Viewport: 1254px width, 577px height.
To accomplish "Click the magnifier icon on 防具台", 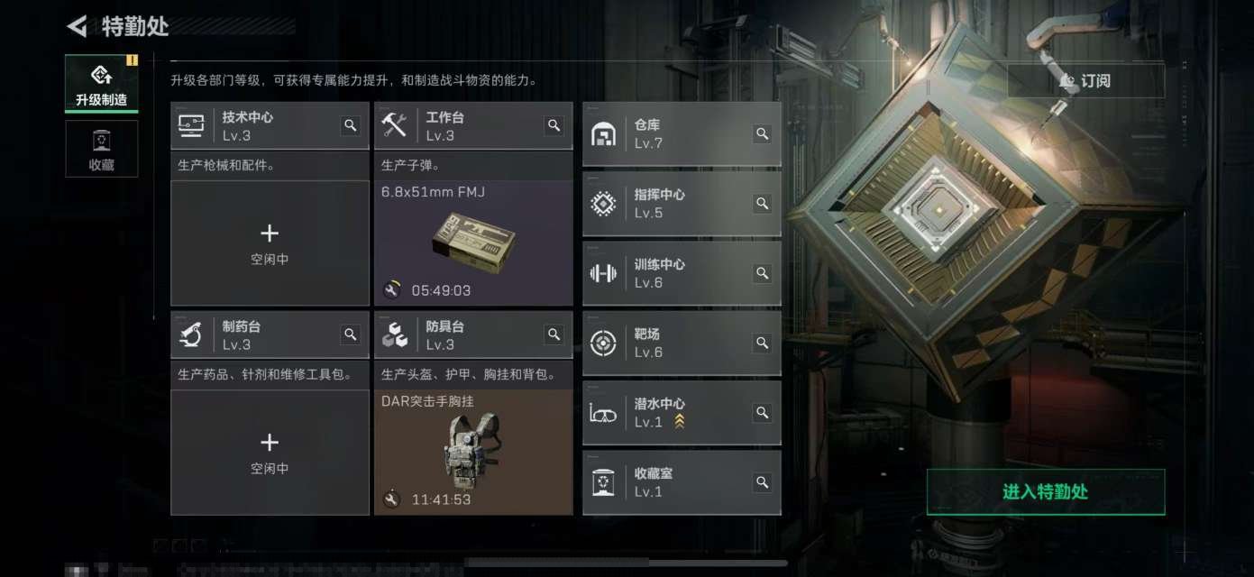I will (x=554, y=334).
